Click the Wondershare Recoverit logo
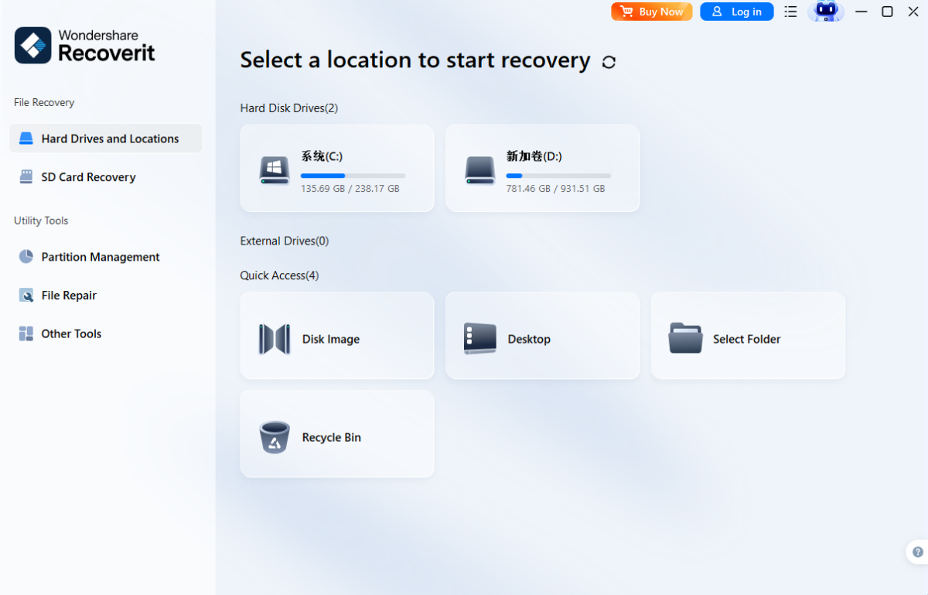Screen dimensions: 928x595 85,45
